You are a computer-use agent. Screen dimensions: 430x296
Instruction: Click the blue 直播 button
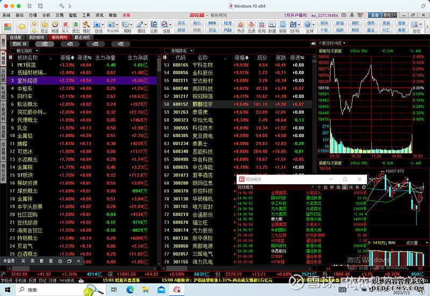coord(375,15)
